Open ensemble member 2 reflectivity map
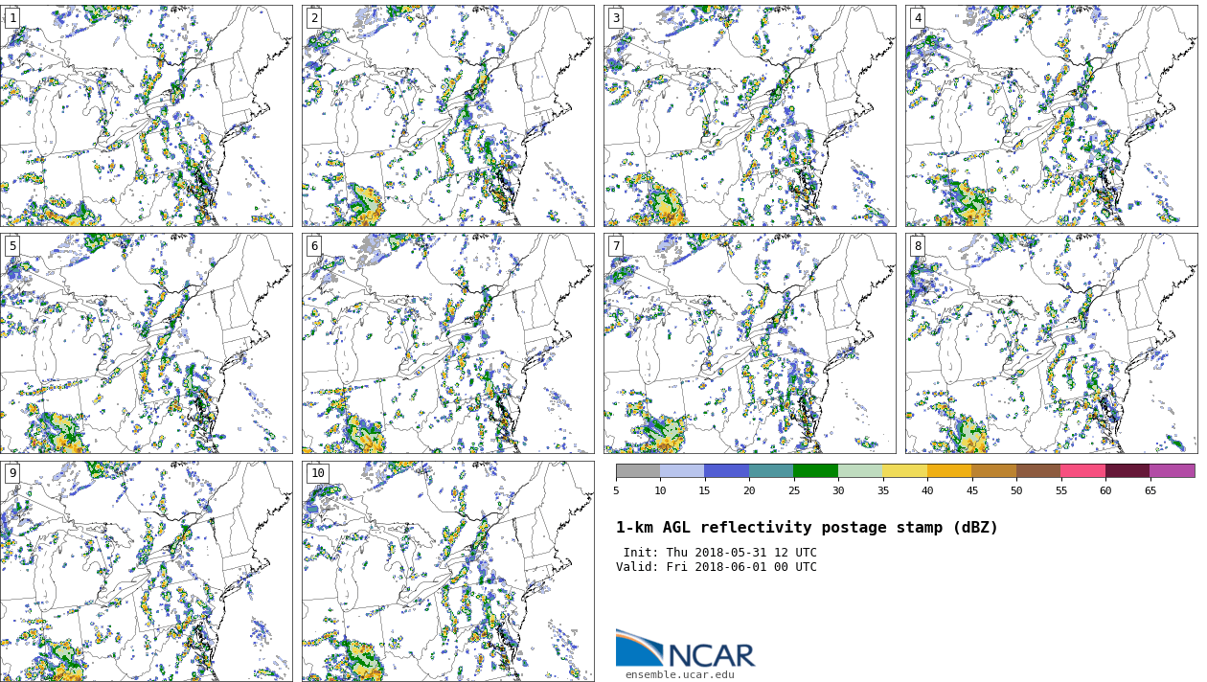The image size is (1207, 682). point(447,116)
